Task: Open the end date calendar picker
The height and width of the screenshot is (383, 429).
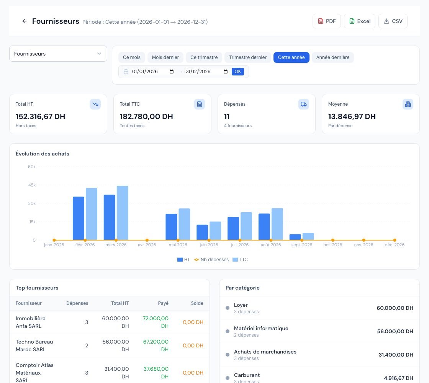Action: tap(226, 72)
